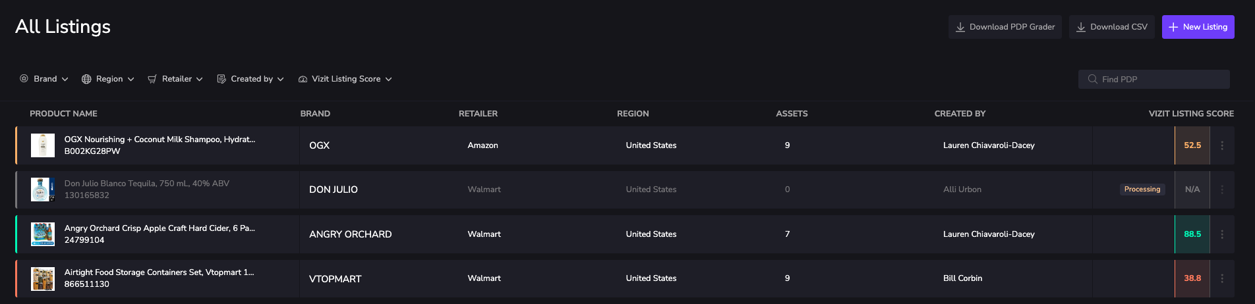
Task: Create a New Listing
Action: click(1198, 27)
